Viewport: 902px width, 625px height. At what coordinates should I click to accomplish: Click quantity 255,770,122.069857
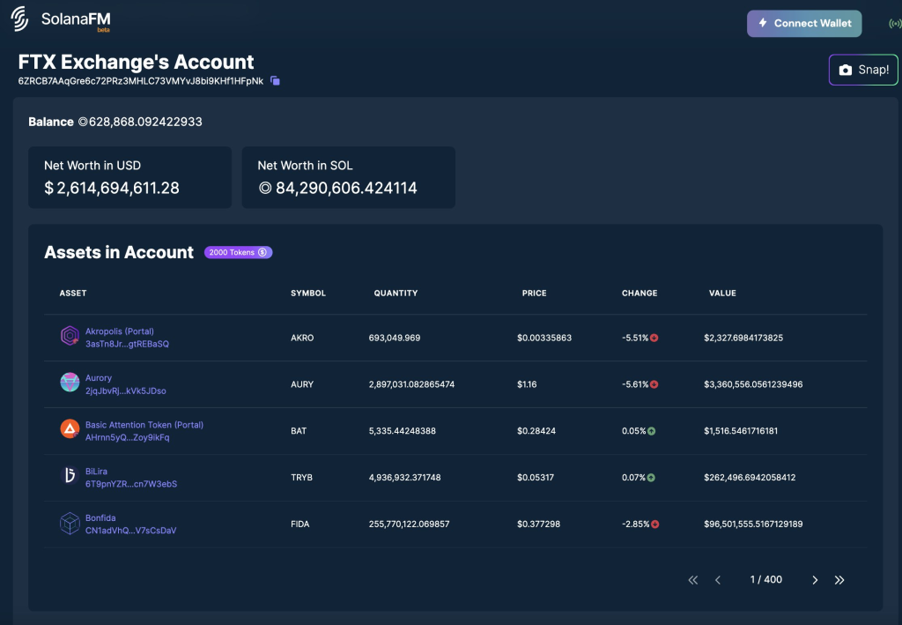[409, 525]
